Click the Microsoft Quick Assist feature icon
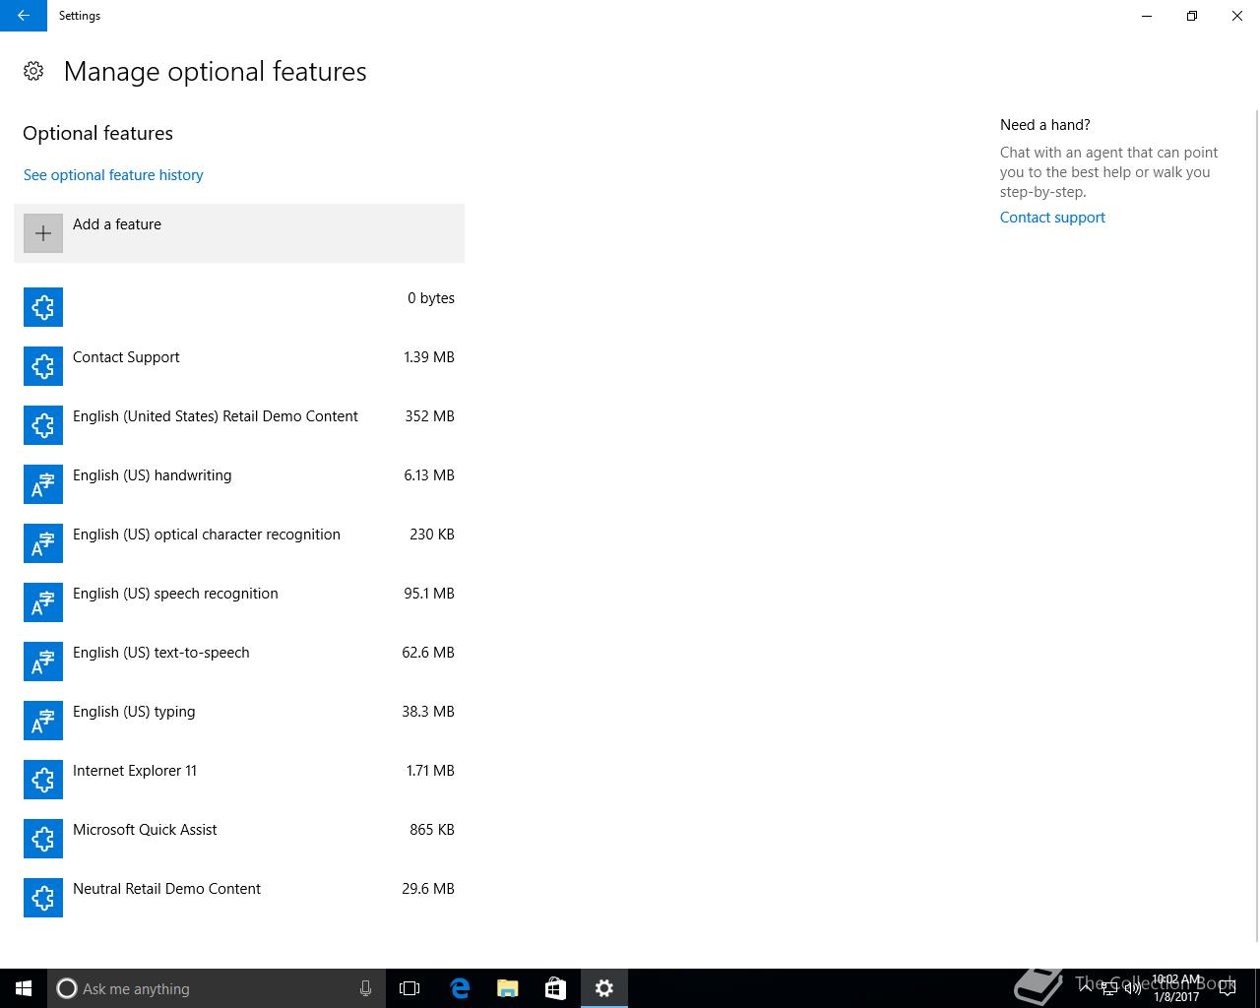The height and width of the screenshot is (1008, 1260). click(43, 839)
